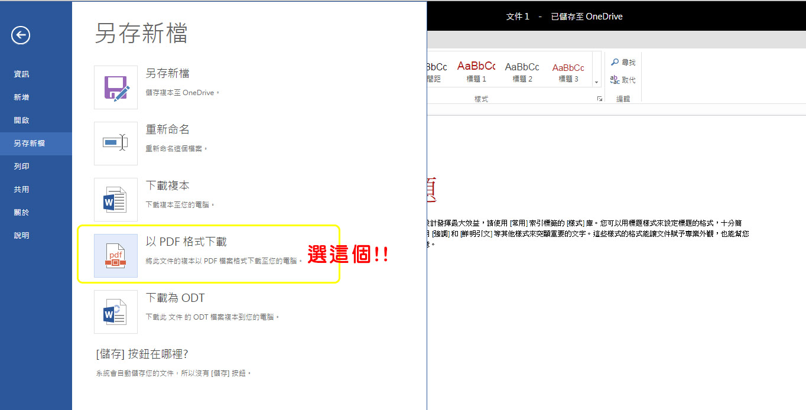This screenshot has width=806, height=410.
Task: Choose 另存新檔 save copy to OneDrive
Action: pyautogui.click(x=167, y=74)
